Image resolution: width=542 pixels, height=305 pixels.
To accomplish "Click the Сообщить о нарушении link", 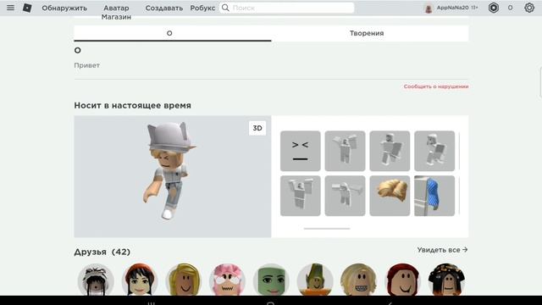I will 436,86.
